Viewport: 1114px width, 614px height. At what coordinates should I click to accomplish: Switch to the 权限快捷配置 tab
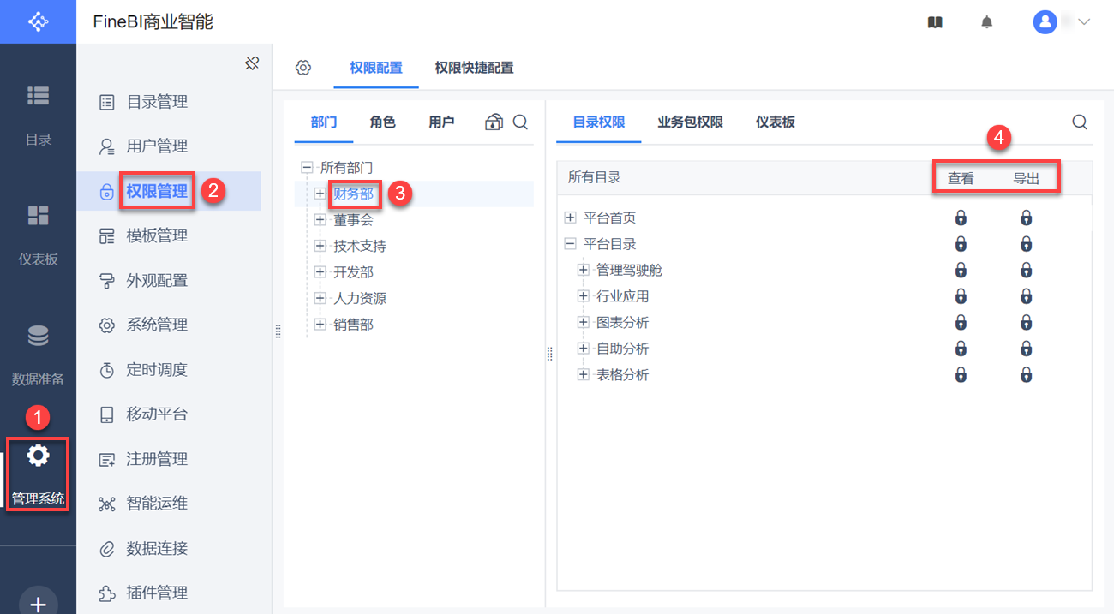(474, 68)
